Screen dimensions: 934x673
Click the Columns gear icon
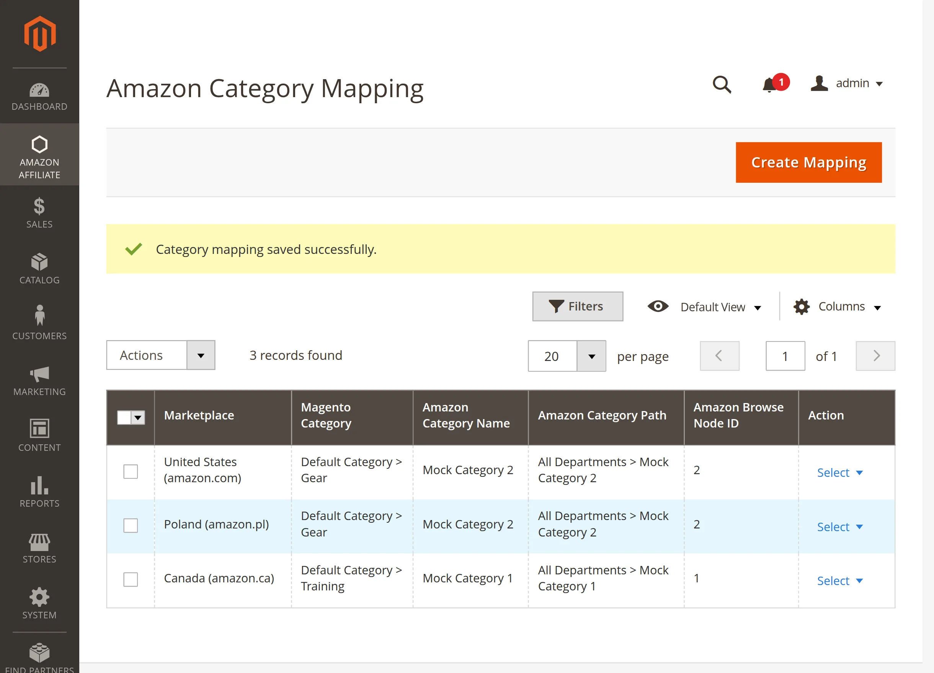[x=802, y=307]
